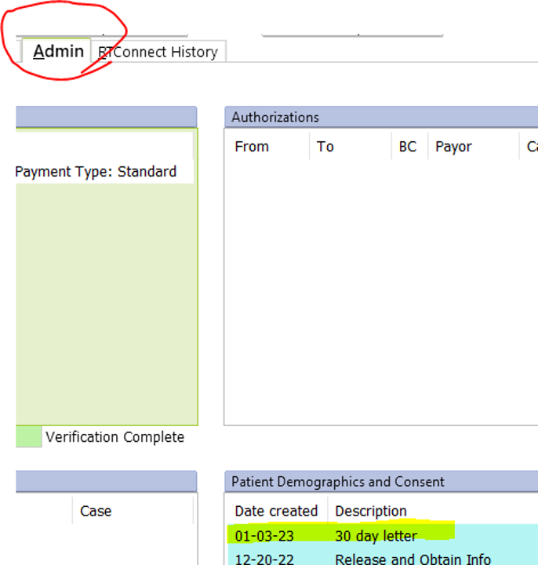Click the green Verification Complete swatch
Viewport: 538px width, 565px height.
pos(29,436)
